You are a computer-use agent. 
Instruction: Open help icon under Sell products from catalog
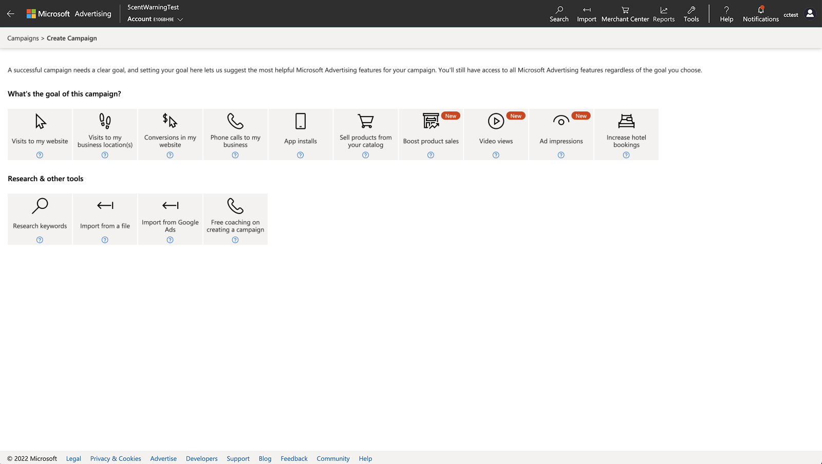pos(366,155)
